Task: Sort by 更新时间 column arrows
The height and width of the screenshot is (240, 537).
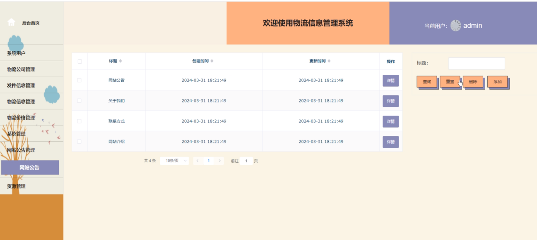Action: [x=329, y=61]
